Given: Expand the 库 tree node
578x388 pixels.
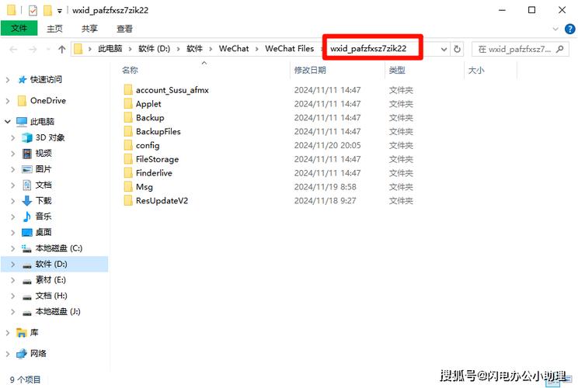Looking at the screenshot, I should (x=8, y=333).
